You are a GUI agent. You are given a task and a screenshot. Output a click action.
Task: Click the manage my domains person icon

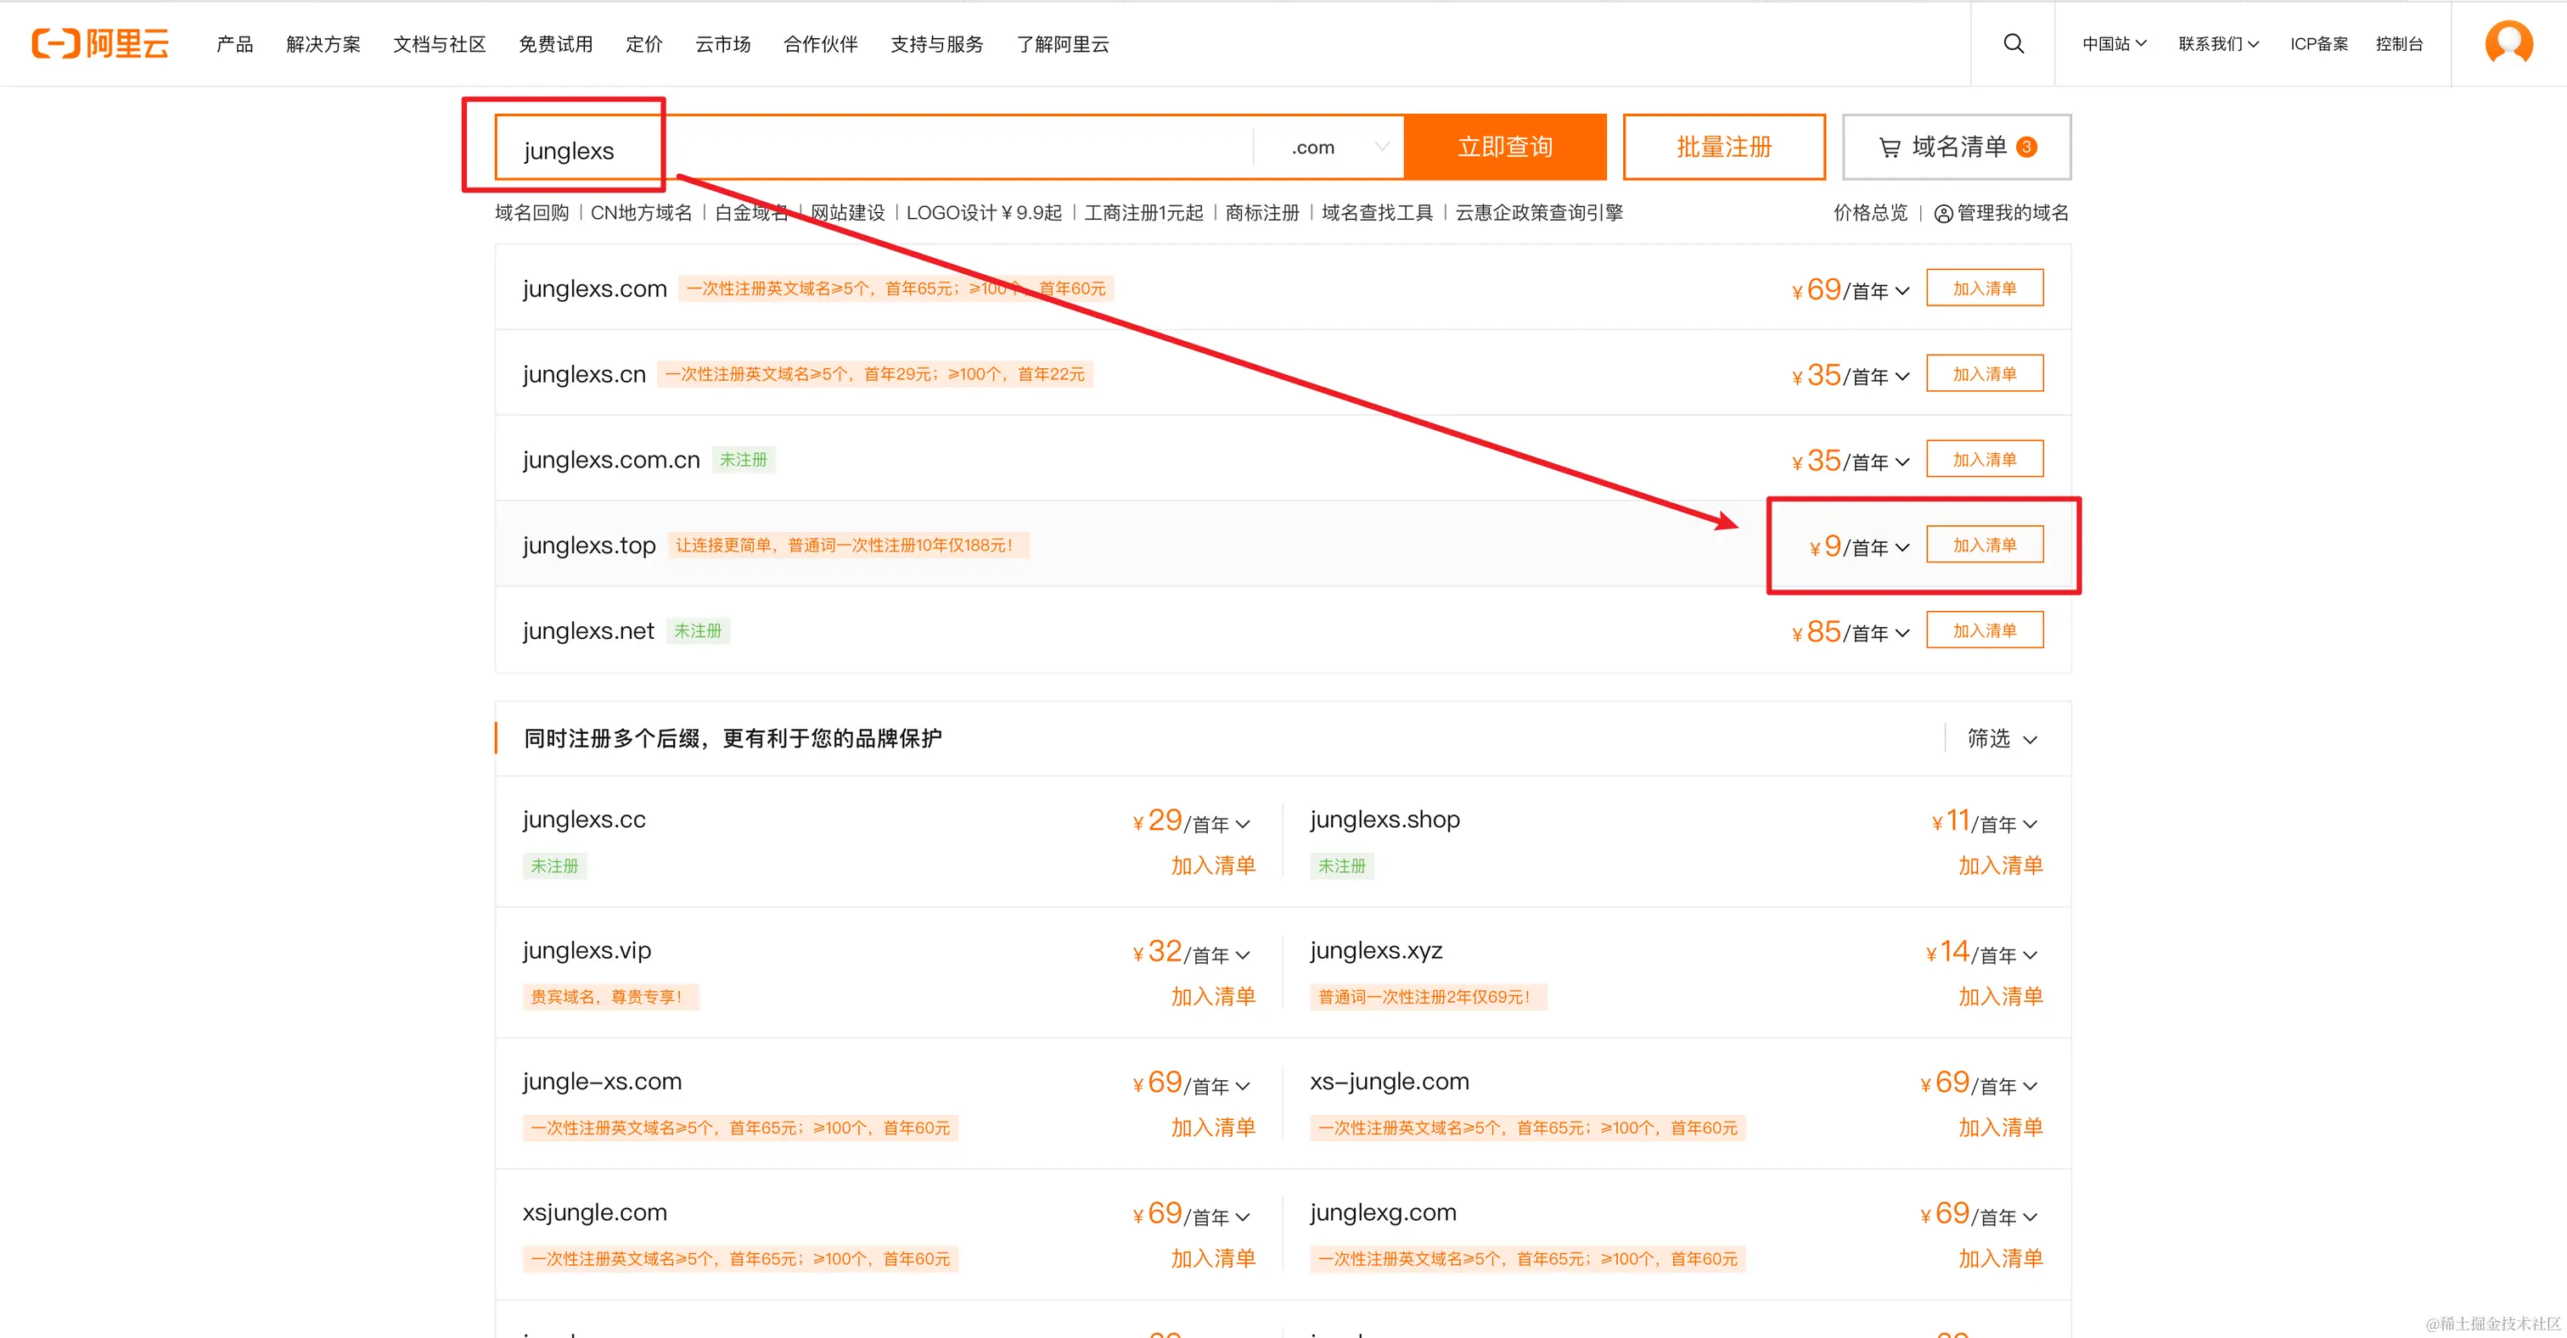coord(1942,213)
